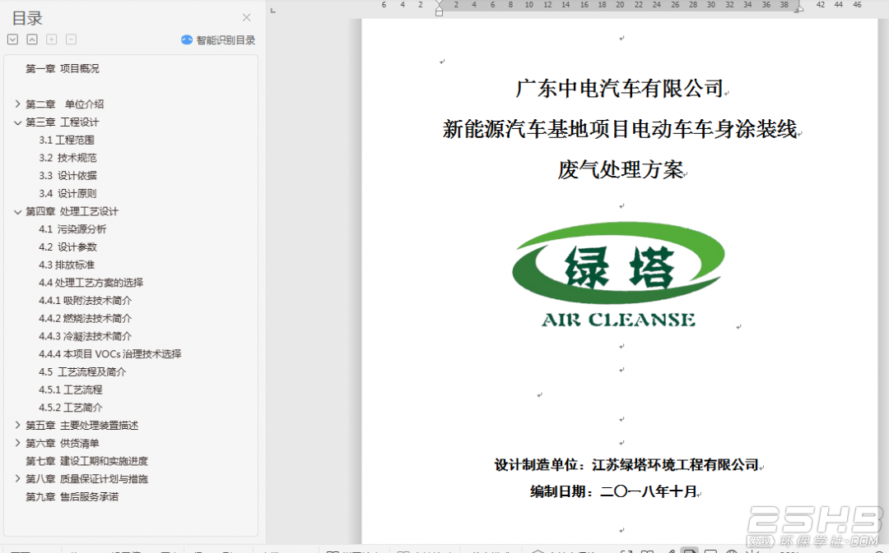Select 4.4 处理工艺方案的选择
Viewport: 889px width, 553px height.
(x=91, y=283)
